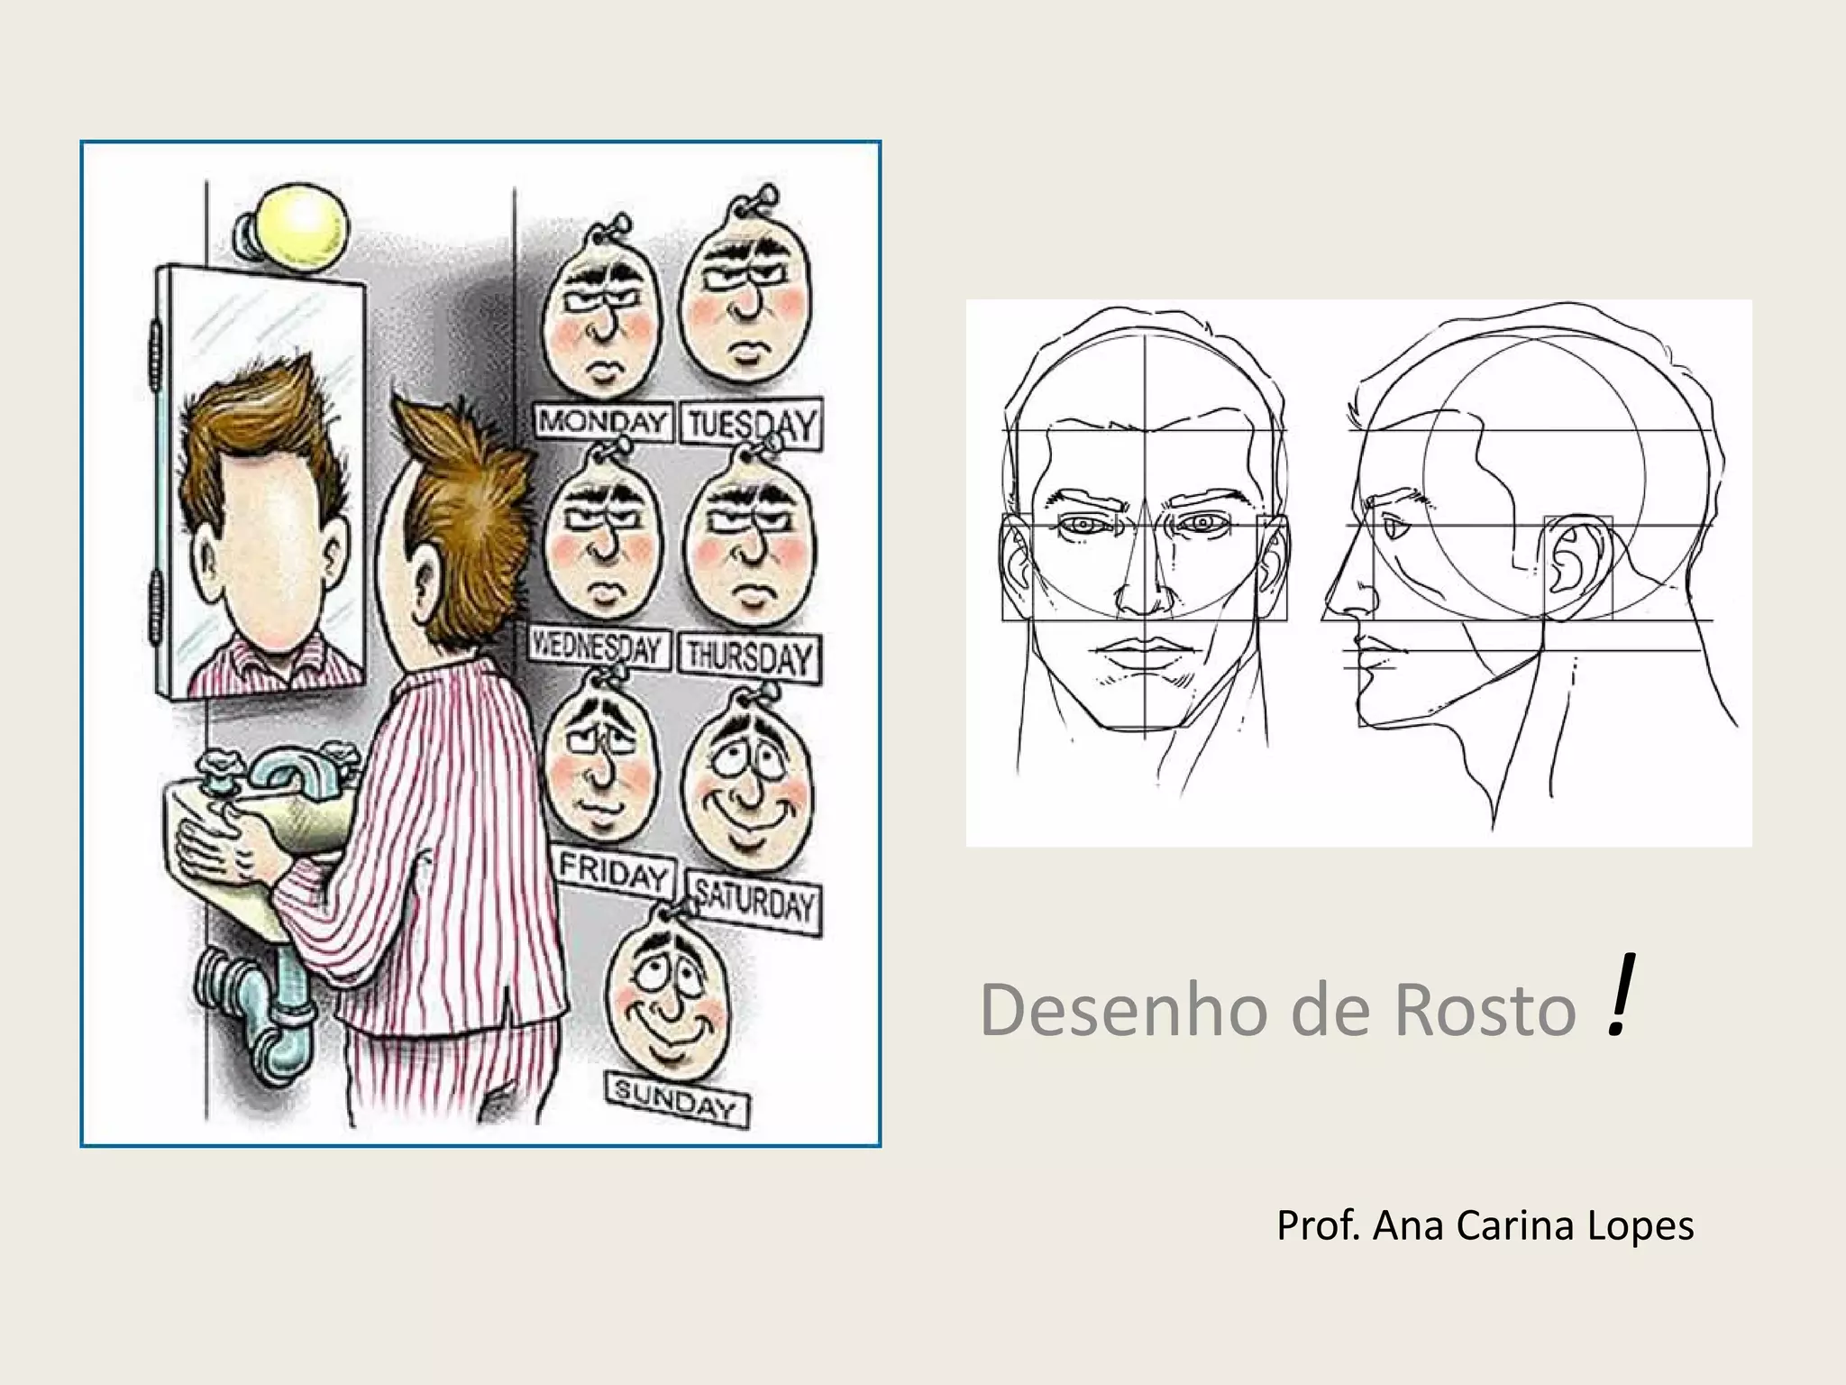1846x1385 pixels.
Task: Click the Thursday face mask
Action: click(x=748, y=550)
